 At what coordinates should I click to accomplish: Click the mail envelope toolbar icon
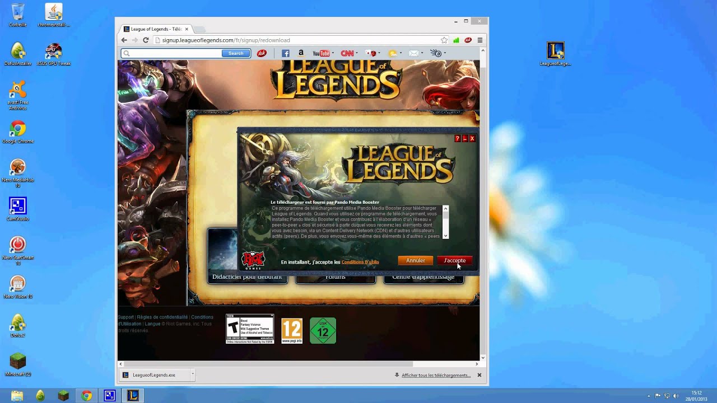[413, 53]
